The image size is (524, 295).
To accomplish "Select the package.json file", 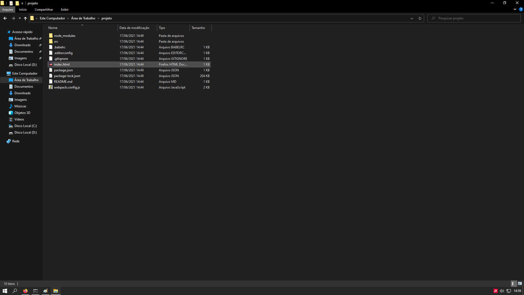I will pyautogui.click(x=129, y=70).
